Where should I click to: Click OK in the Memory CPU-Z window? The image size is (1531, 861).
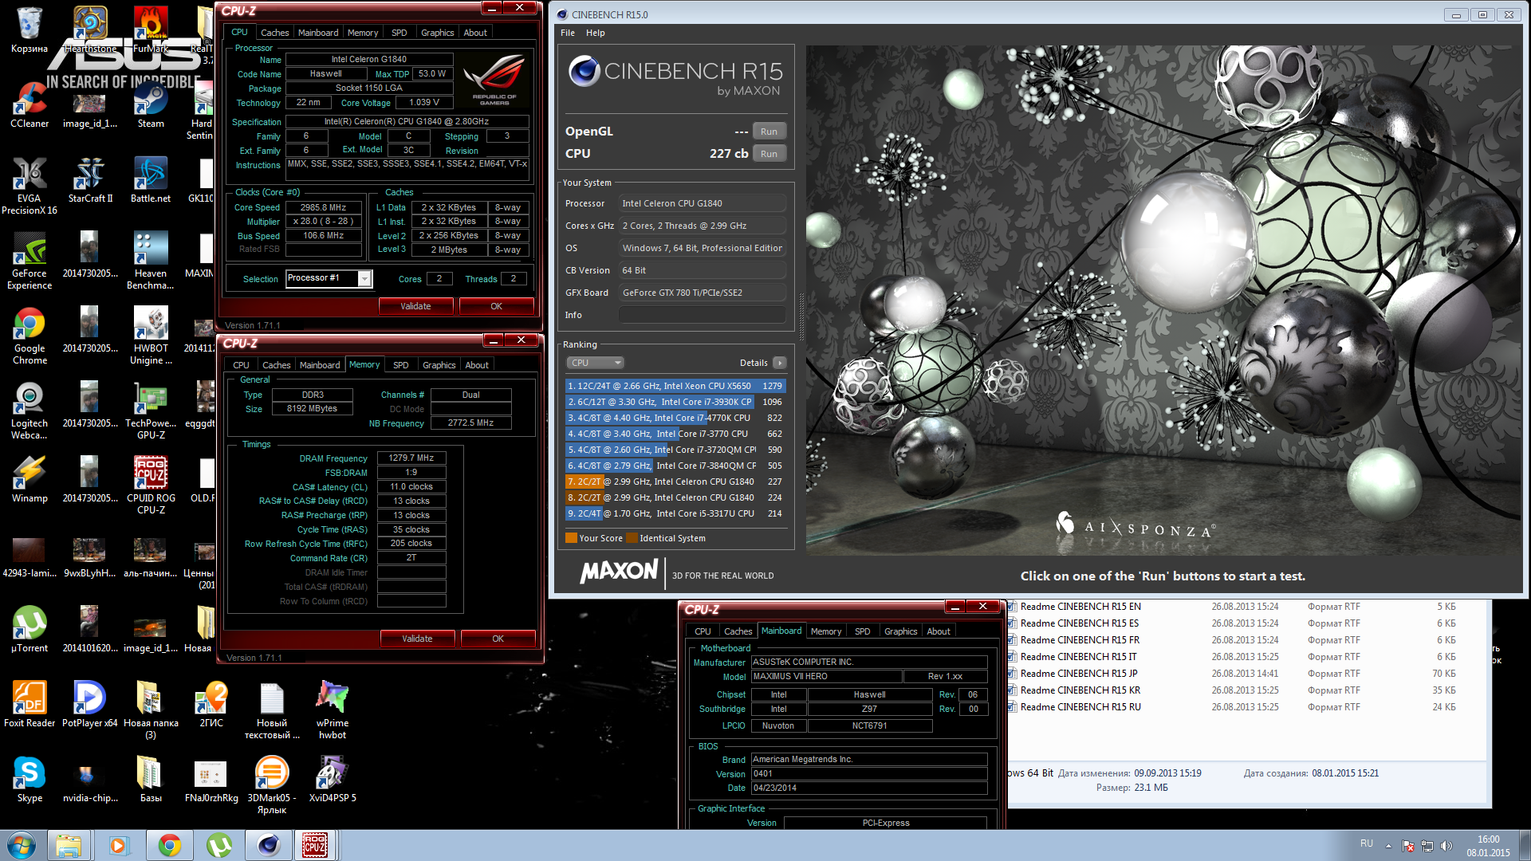click(x=498, y=639)
